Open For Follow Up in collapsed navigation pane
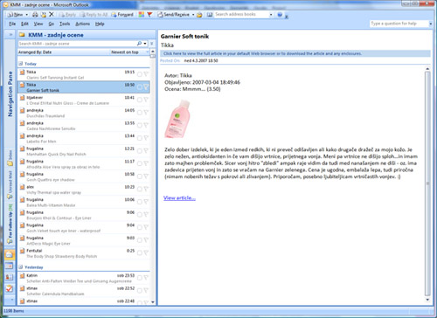Viewport: 437px width, 318px height. click(x=10, y=224)
